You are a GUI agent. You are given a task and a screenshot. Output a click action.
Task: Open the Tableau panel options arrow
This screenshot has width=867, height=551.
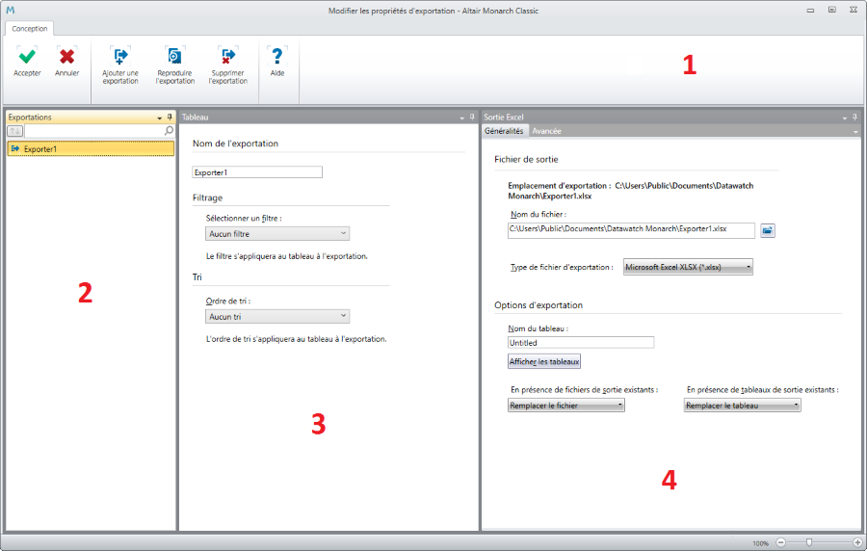tap(462, 118)
